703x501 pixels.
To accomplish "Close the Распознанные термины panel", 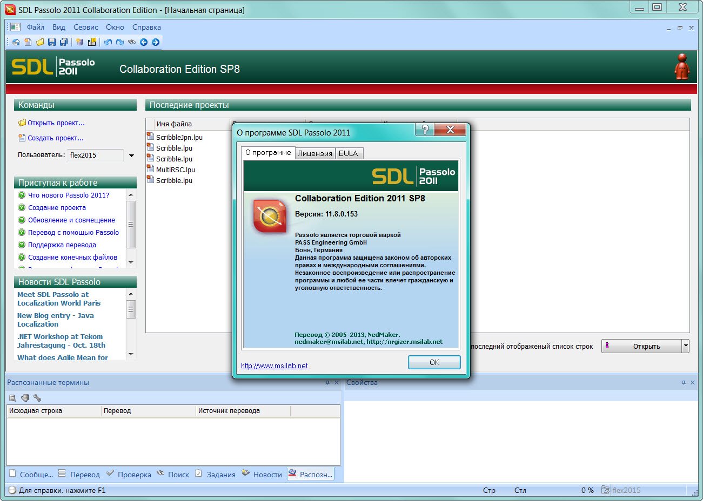I will click(337, 382).
